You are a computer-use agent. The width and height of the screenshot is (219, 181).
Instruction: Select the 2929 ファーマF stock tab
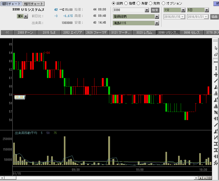tap(97, 33)
